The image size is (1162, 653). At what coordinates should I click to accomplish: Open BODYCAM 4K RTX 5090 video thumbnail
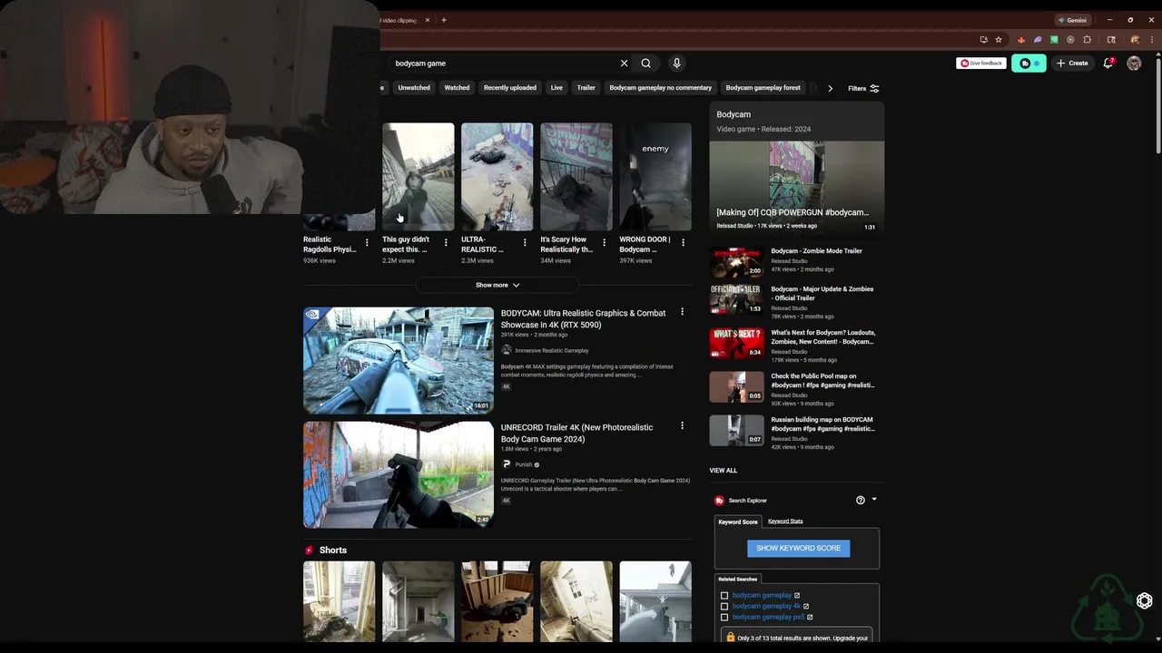tap(399, 360)
